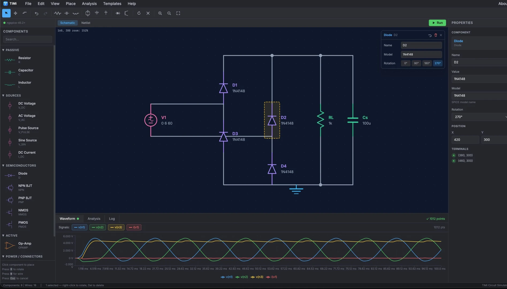This screenshot has width=507, height=289.
Task: Fit schematic to screen
Action: pos(178,13)
